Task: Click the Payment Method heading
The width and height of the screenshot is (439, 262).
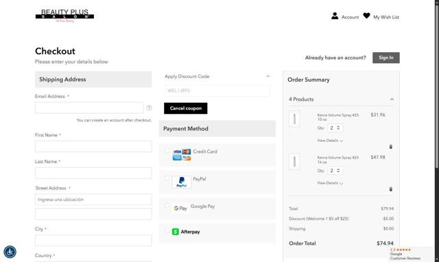Action: (186, 129)
